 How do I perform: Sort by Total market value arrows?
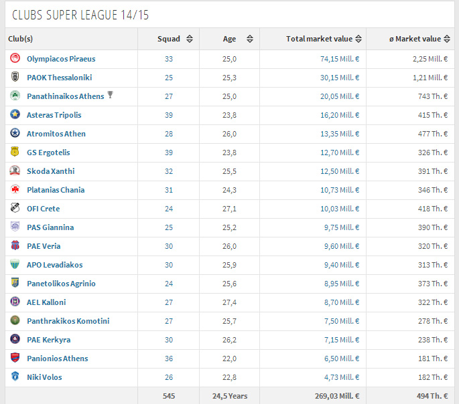[358, 39]
